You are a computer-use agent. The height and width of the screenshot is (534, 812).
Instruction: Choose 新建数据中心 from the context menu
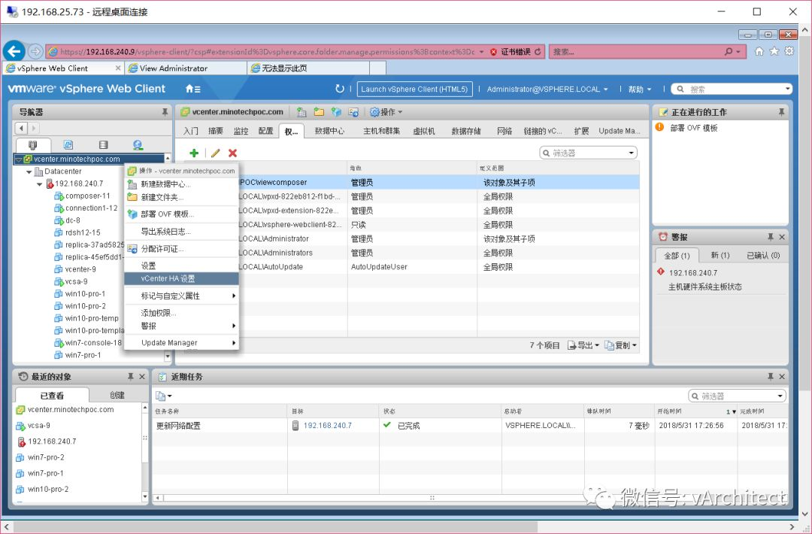tap(181, 184)
